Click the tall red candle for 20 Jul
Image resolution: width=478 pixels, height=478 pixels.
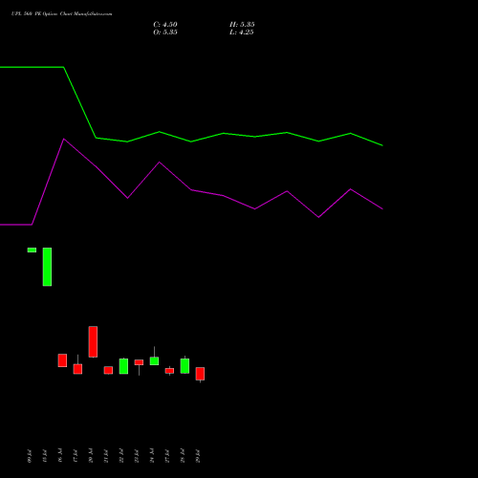[93, 341]
